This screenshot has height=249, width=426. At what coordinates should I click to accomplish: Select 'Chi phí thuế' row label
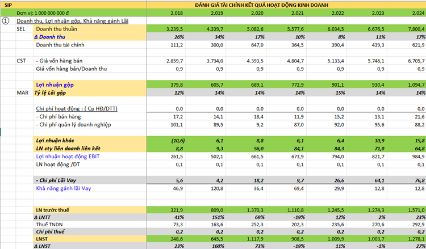[x=50, y=232]
